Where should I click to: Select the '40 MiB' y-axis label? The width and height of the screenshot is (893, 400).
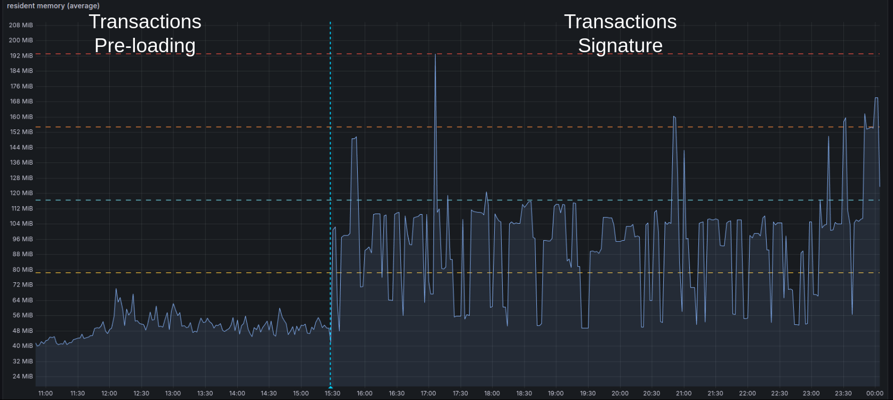pos(22,346)
